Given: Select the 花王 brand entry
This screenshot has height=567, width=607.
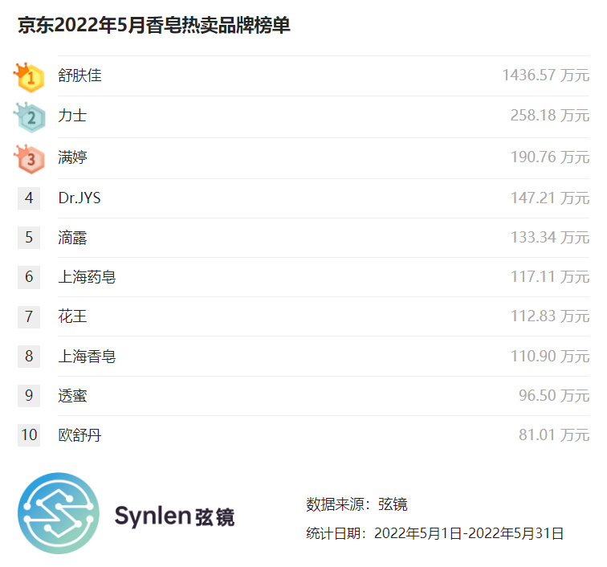Looking at the screenshot, I should (72, 316).
